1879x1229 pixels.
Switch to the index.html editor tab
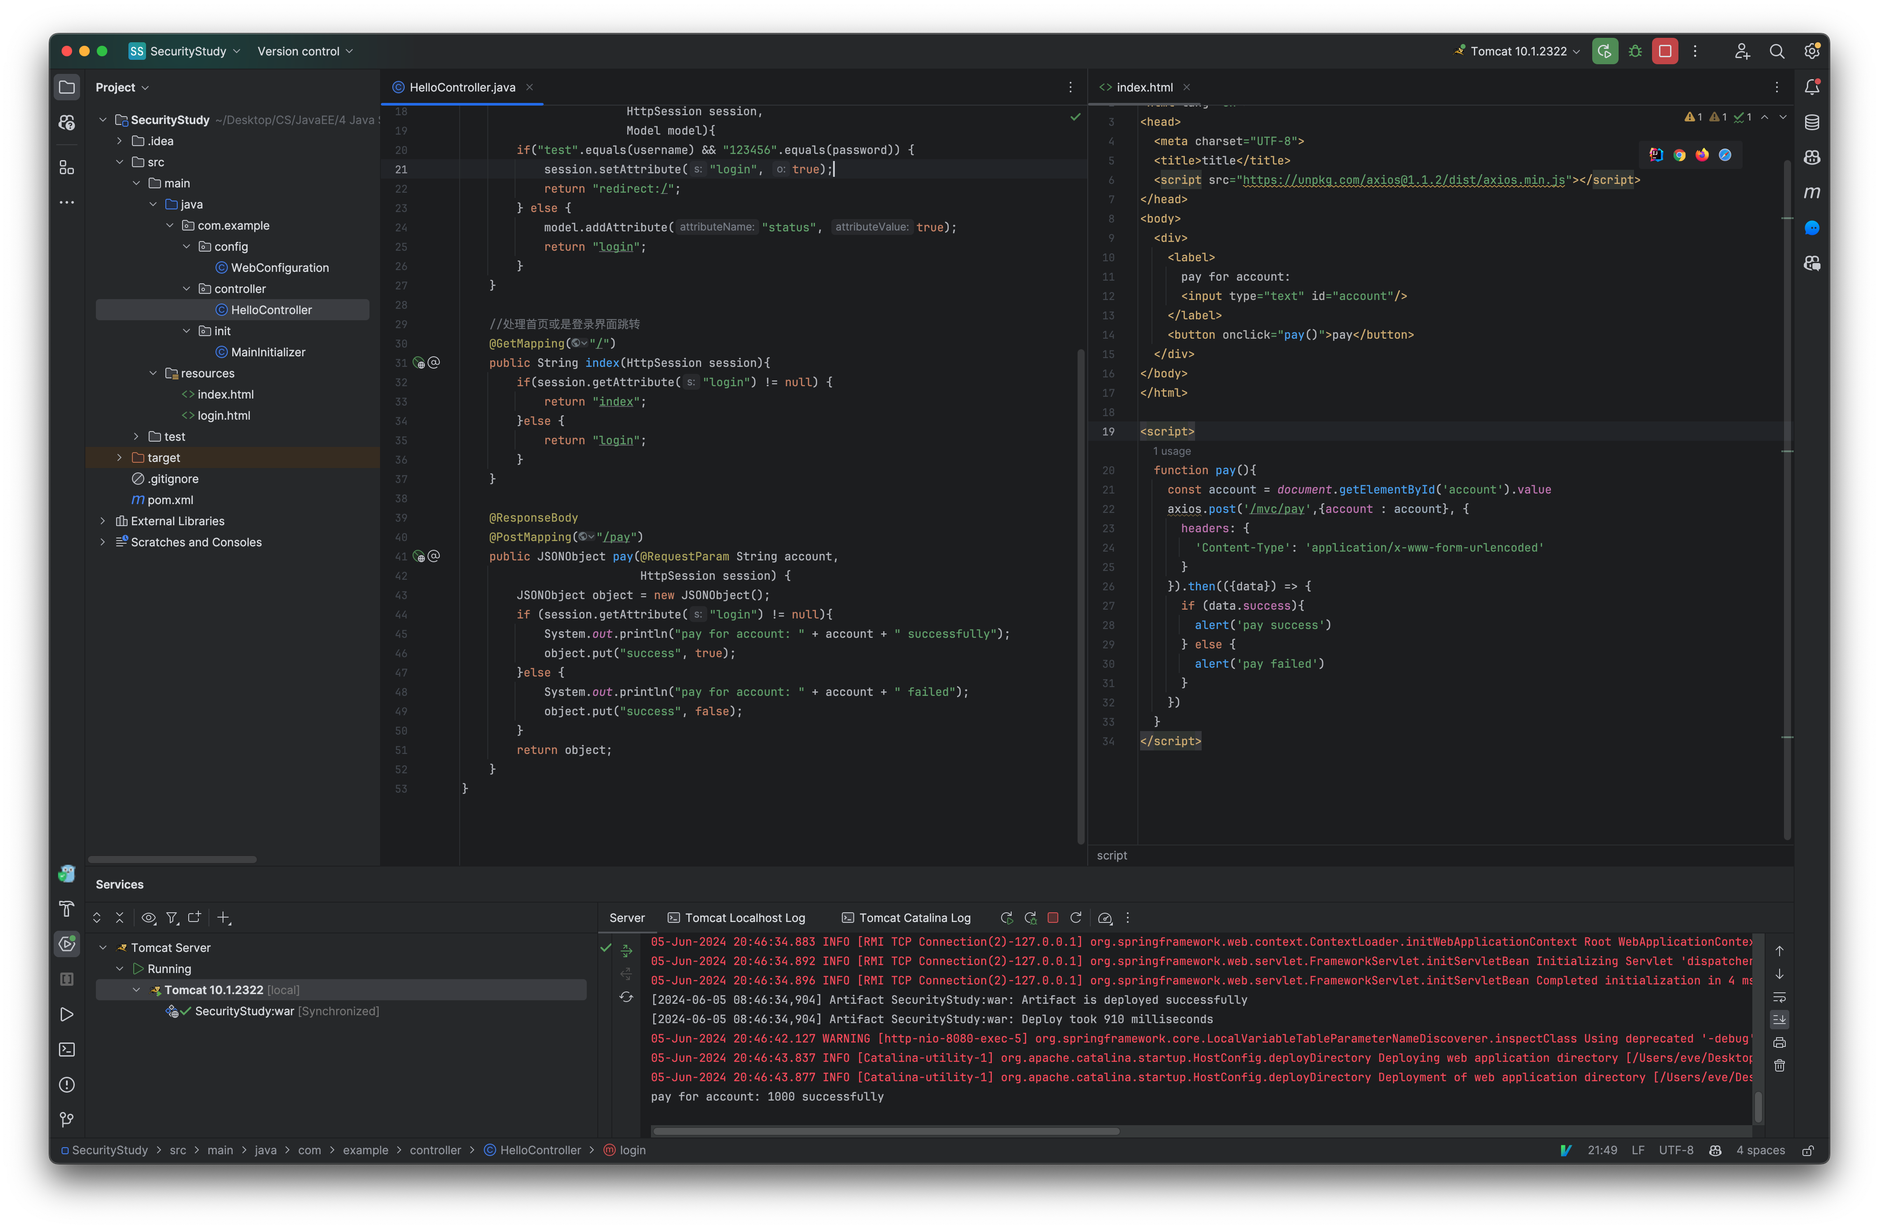(1144, 88)
